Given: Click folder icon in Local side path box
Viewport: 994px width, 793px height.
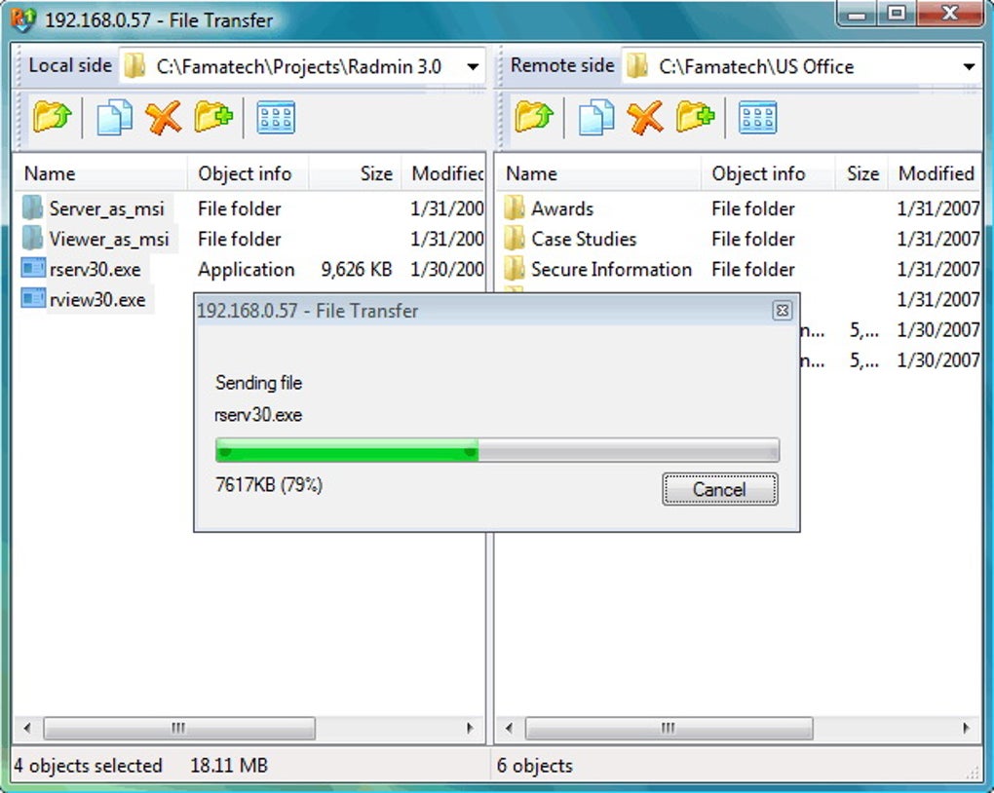Looking at the screenshot, I should 134,66.
